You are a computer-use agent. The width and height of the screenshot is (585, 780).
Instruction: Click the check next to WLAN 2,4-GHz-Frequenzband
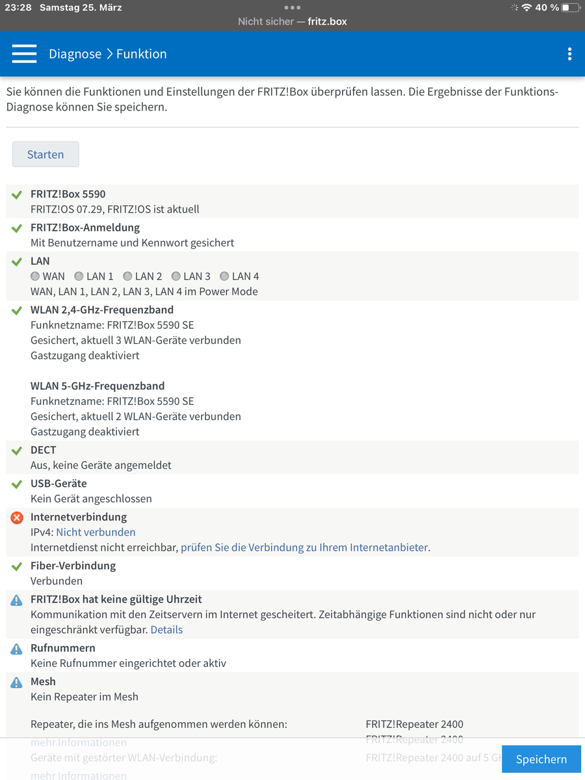pyautogui.click(x=17, y=311)
